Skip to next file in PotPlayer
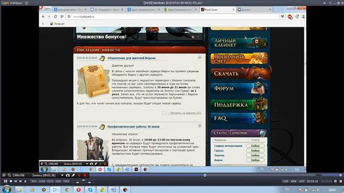 (20, 181)
